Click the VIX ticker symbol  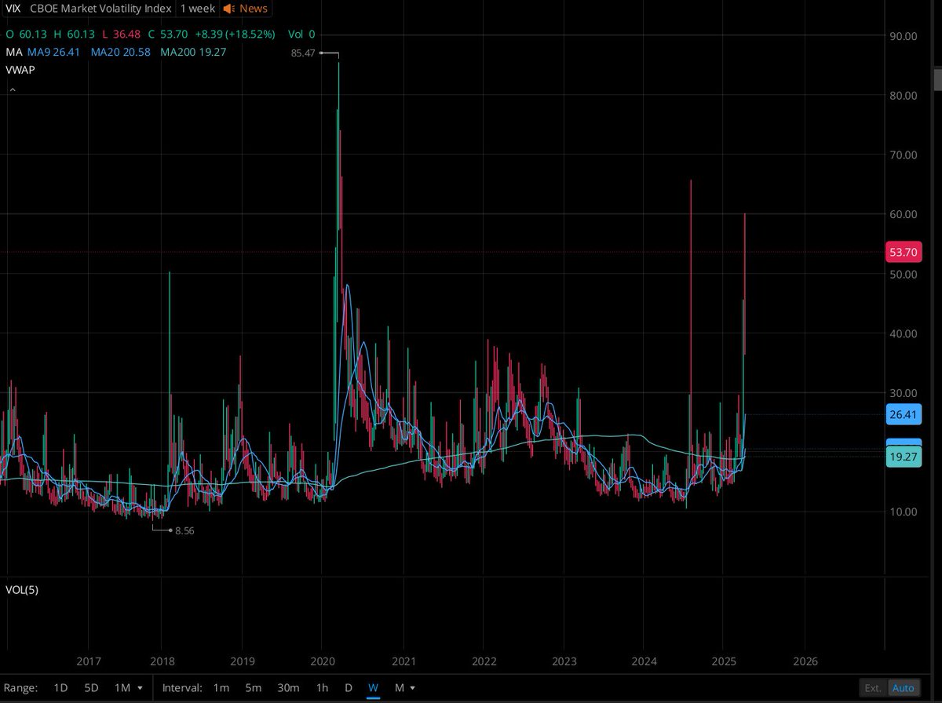point(12,9)
